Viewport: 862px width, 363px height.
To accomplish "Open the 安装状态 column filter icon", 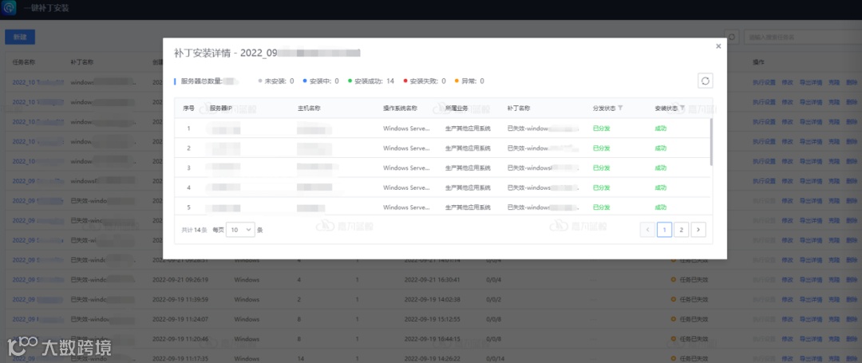I will tap(682, 109).
